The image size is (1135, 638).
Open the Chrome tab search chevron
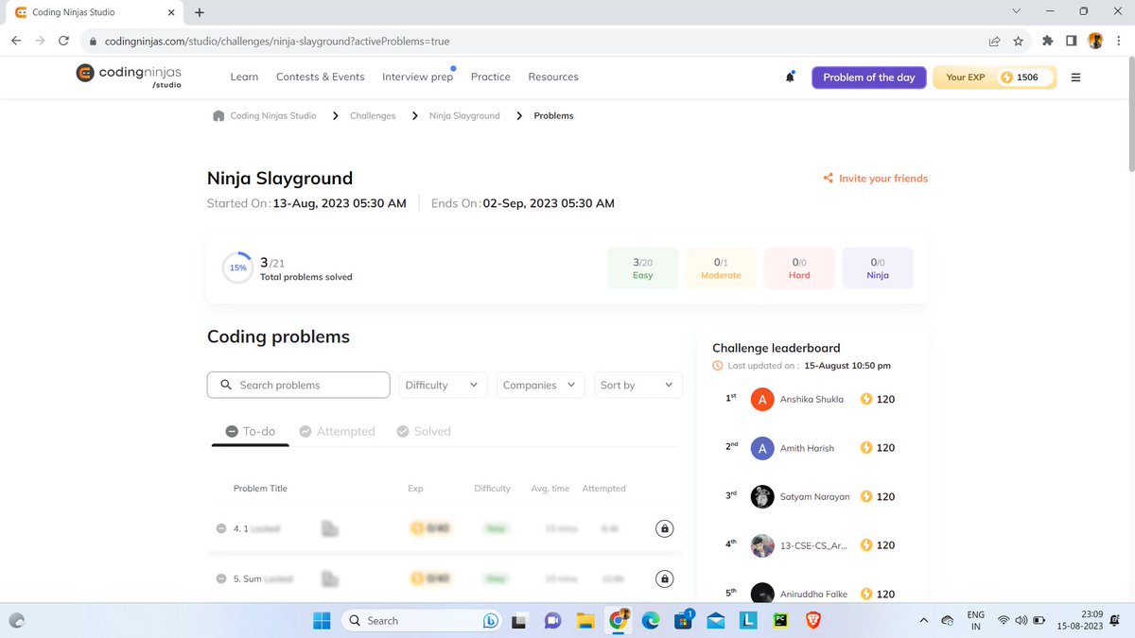[1016, 11]
